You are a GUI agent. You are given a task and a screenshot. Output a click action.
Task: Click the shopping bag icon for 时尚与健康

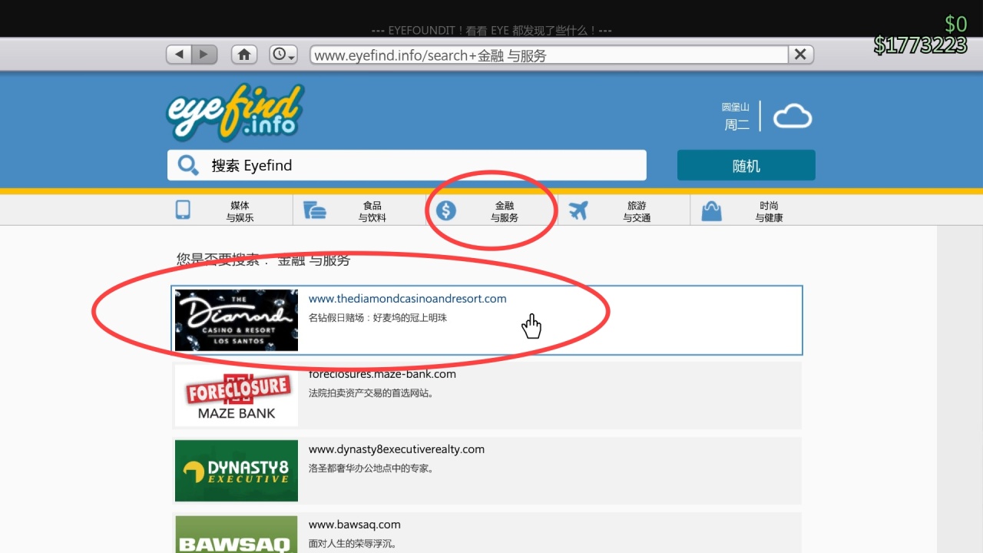[712, 210]
